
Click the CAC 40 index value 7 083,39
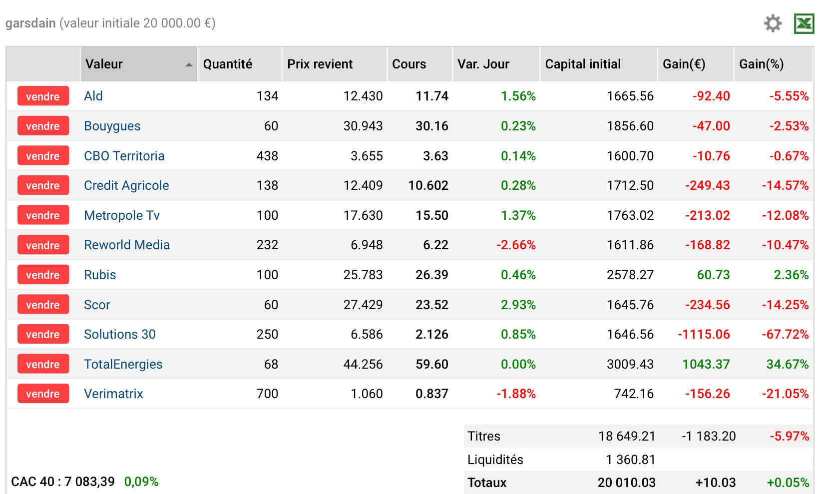[x=89, y=482]
